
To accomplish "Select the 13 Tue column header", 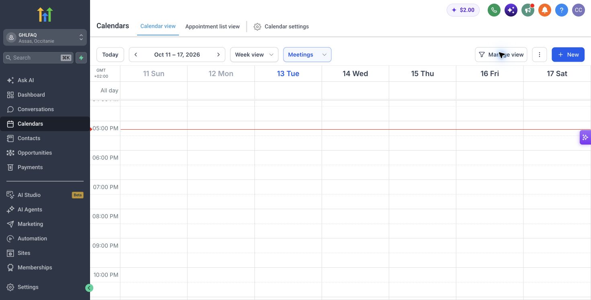I will (x=288, y=74).
